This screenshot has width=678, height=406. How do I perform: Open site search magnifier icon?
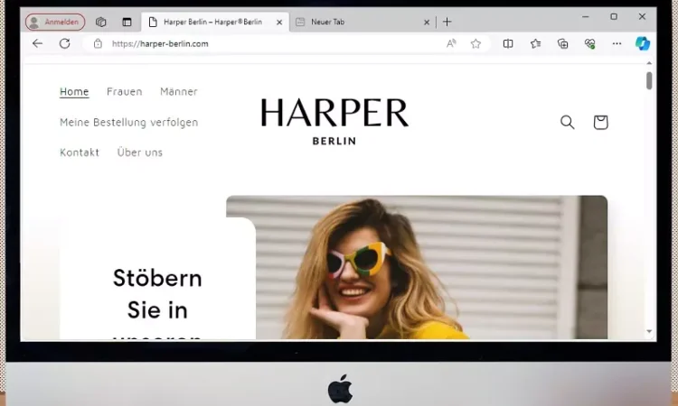coord(568,122)
